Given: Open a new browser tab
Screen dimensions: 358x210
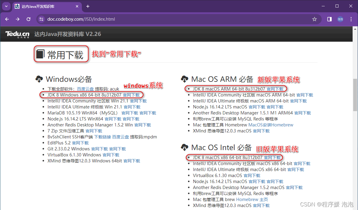Looking at the screenshot, I should click(x=87, y=6).
